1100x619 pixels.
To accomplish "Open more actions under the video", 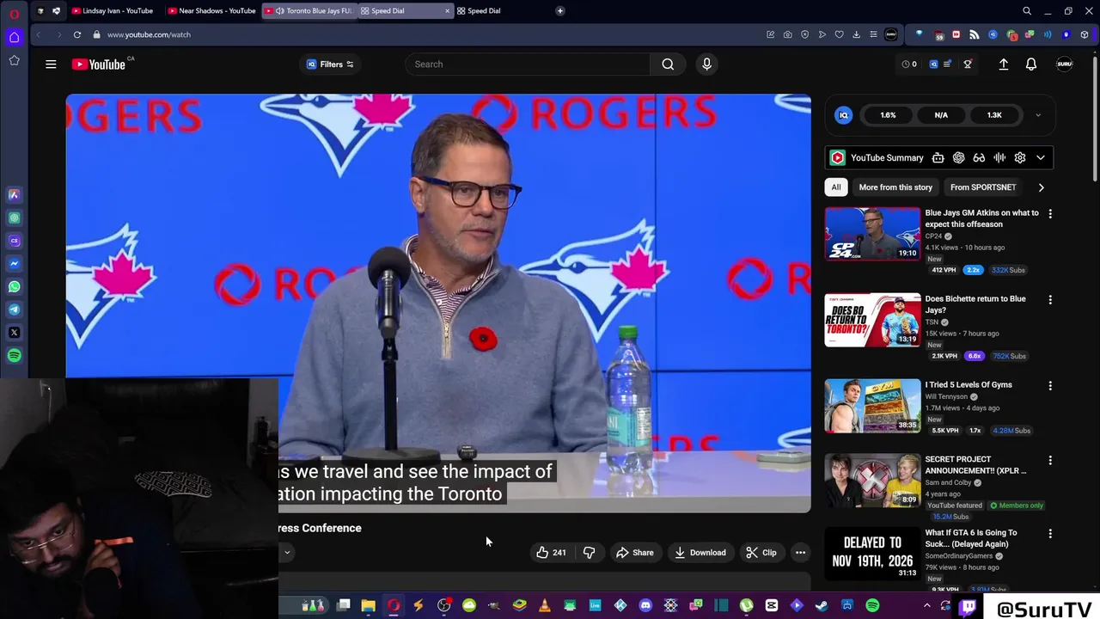I will coord(800,553).
